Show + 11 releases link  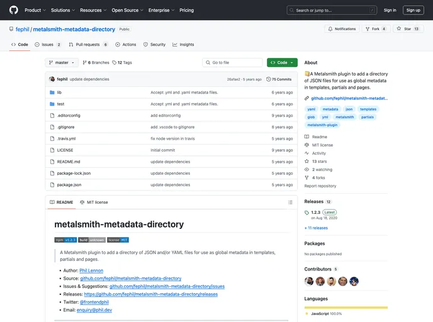[x=316, y=228]
